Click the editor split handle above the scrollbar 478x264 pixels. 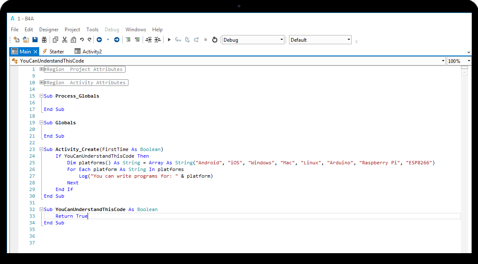464,68
